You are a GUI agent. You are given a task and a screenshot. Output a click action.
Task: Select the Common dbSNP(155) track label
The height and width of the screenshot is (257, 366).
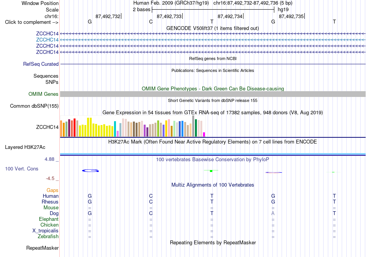34,106
